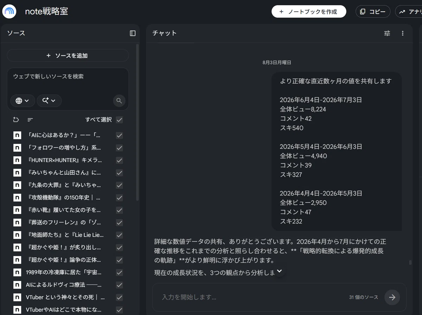Uncheck 『九条の大罪』 source checkbox

tap(120, 185)
